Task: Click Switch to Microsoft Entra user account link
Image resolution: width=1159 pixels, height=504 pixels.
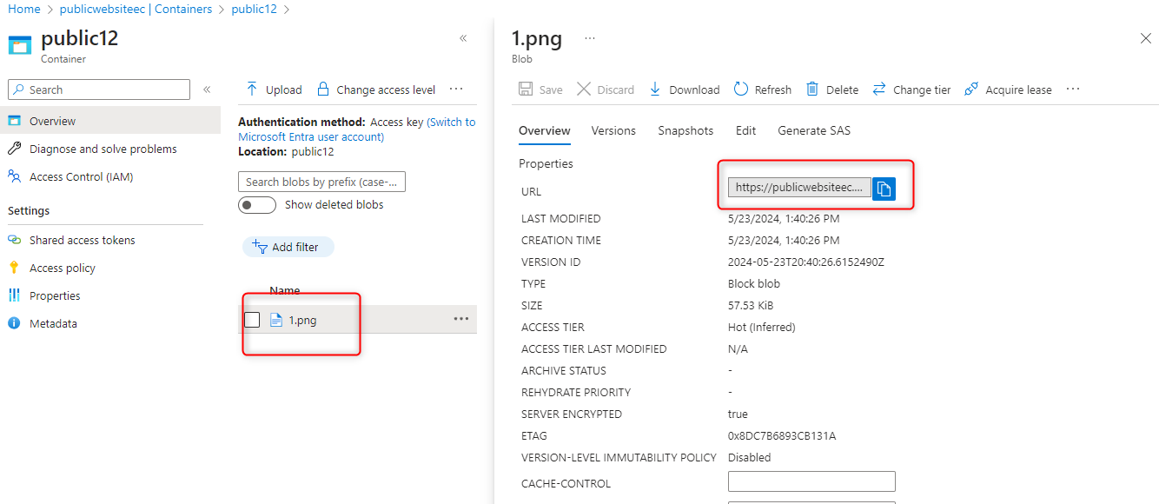Action: click(x=451, y=123)
